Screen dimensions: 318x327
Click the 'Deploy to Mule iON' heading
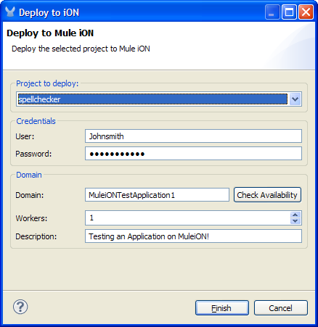[x=50, y=33]
